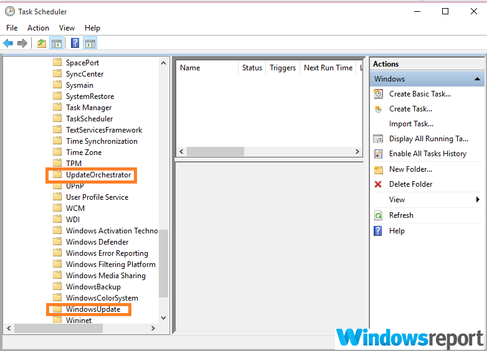Select the Time Synchronization folder

pyautogui.click(x=102, y=141)
